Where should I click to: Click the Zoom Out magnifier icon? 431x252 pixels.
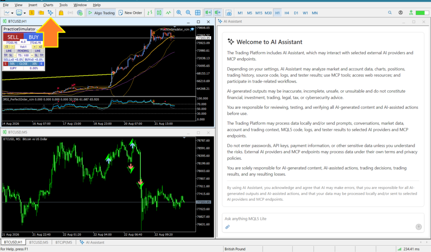click(x=188, y=13)
